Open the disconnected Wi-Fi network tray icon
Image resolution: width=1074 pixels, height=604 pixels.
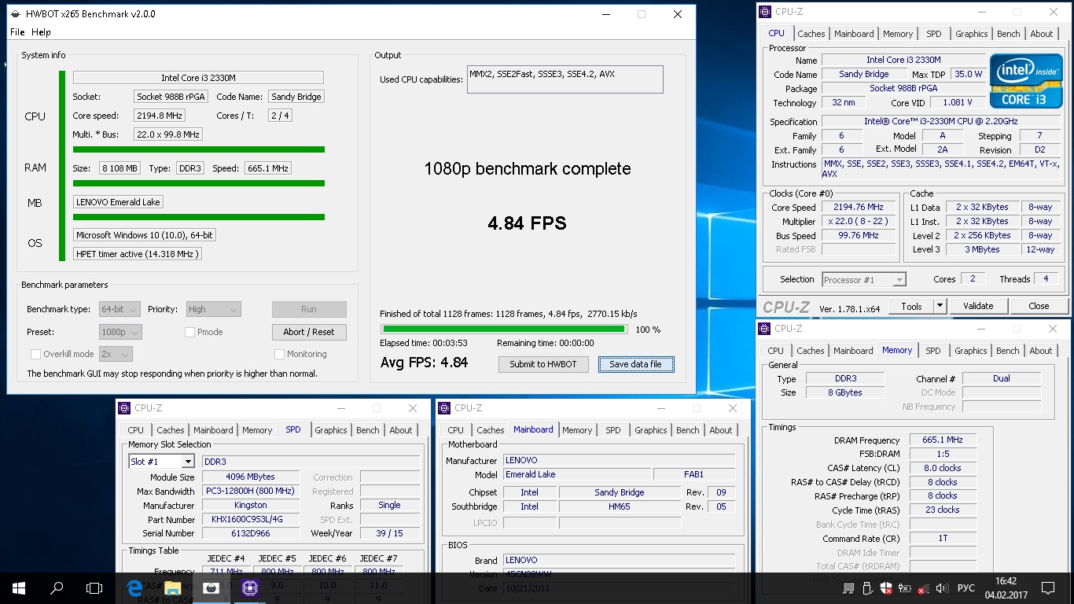[923, 588]
